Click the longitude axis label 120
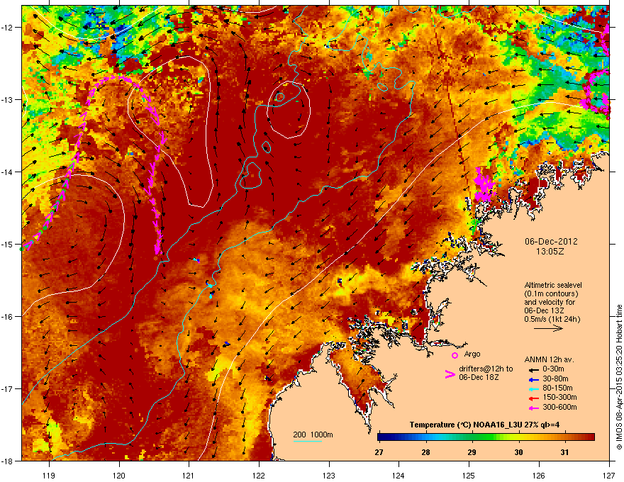Viewport: 624px width, 482px height. coord(119,475)
